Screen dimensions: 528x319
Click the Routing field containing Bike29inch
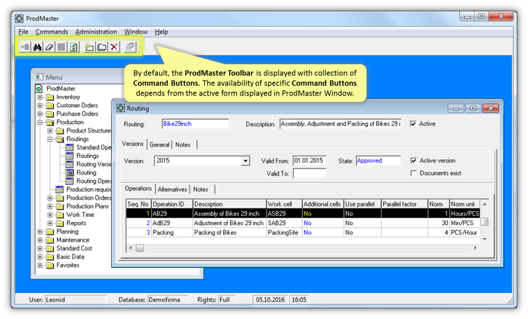tap(195, 124)
